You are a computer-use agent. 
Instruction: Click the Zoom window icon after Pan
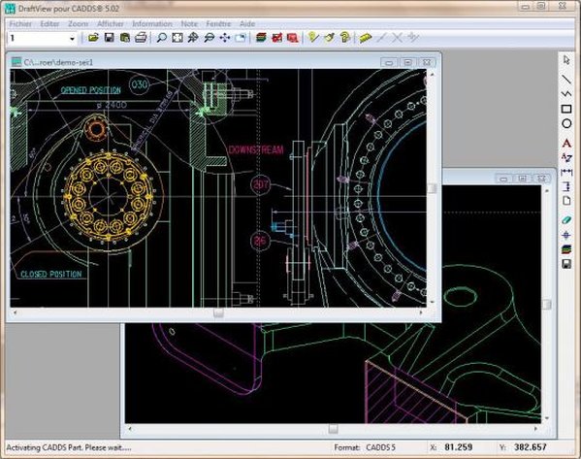pyautogui.click(x=241, y=38)
